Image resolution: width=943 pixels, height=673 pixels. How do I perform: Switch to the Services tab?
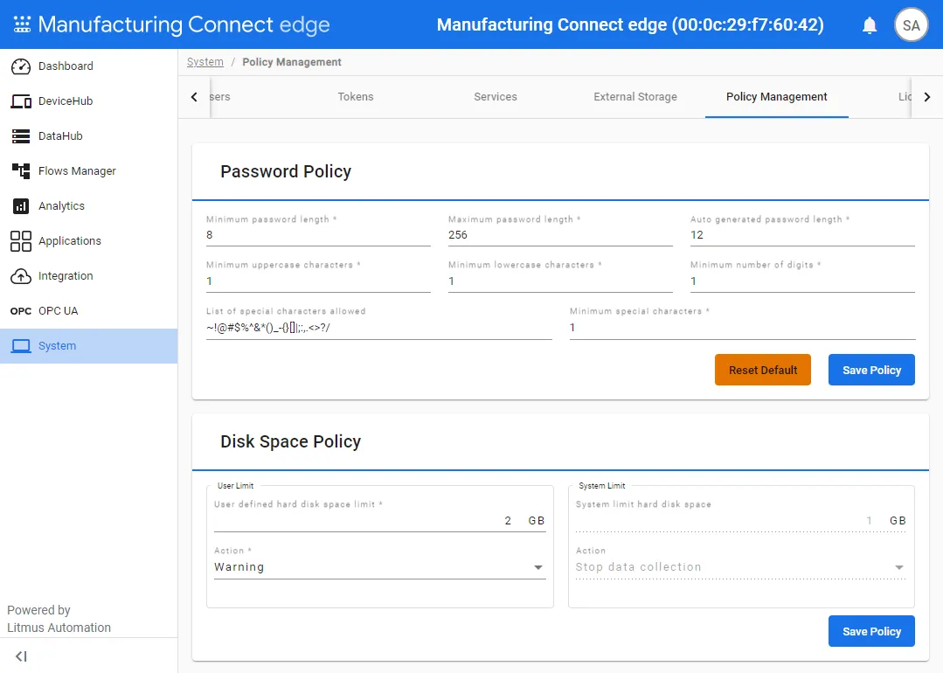[x=495, y=97]
